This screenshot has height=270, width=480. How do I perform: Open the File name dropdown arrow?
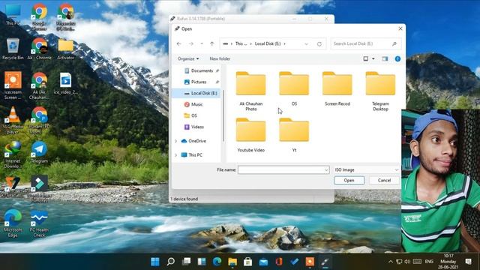pyautogui.click(x=326, y=170)
